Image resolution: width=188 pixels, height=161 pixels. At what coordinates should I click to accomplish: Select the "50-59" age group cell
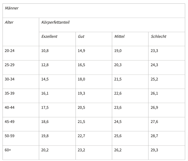pyautogui.click(x=10, y=136)
